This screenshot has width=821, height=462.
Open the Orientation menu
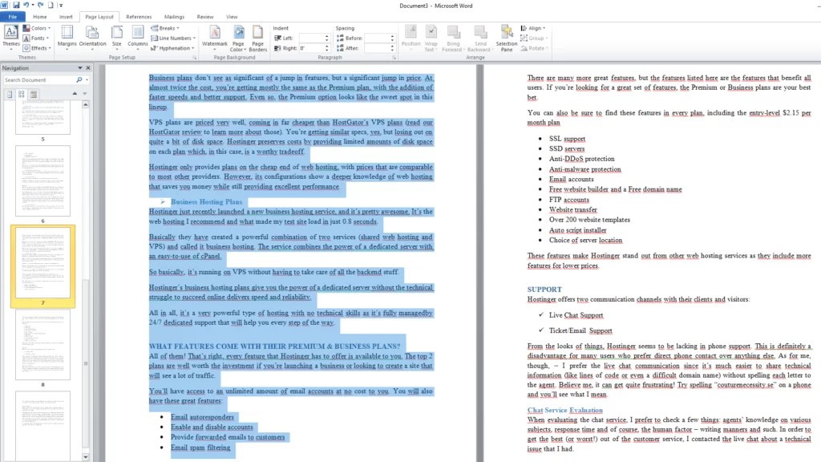click(93, 37)
